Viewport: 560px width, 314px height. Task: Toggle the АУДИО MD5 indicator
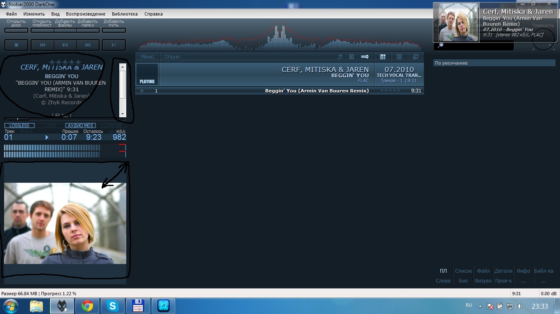[x=80, y=126]
